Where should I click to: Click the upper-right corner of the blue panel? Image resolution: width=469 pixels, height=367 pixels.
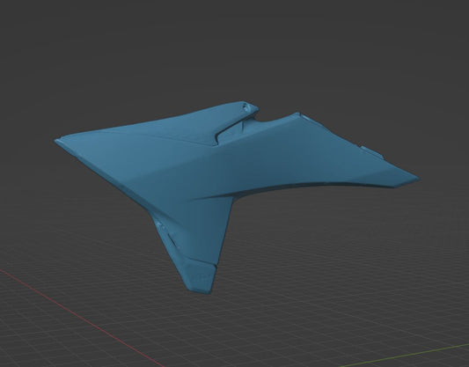point(297,115)
